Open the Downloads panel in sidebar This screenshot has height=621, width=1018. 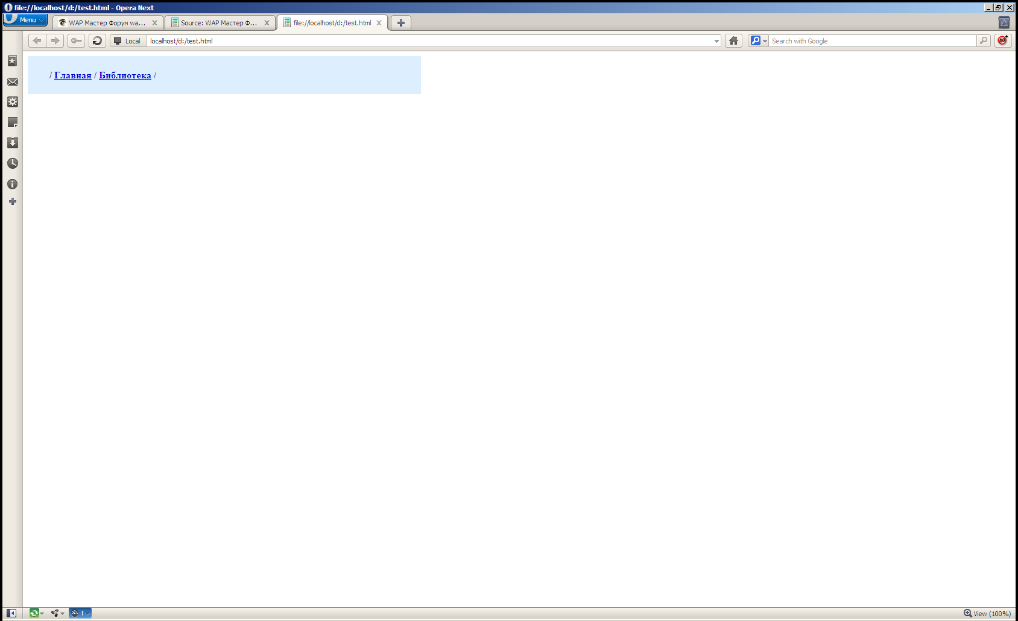click(x=12, y=143)
